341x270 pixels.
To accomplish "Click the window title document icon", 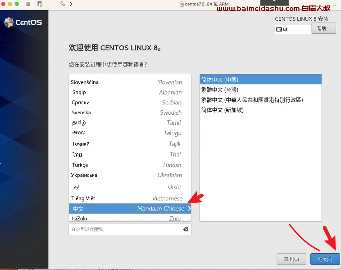I will click(x=181, y=4).
